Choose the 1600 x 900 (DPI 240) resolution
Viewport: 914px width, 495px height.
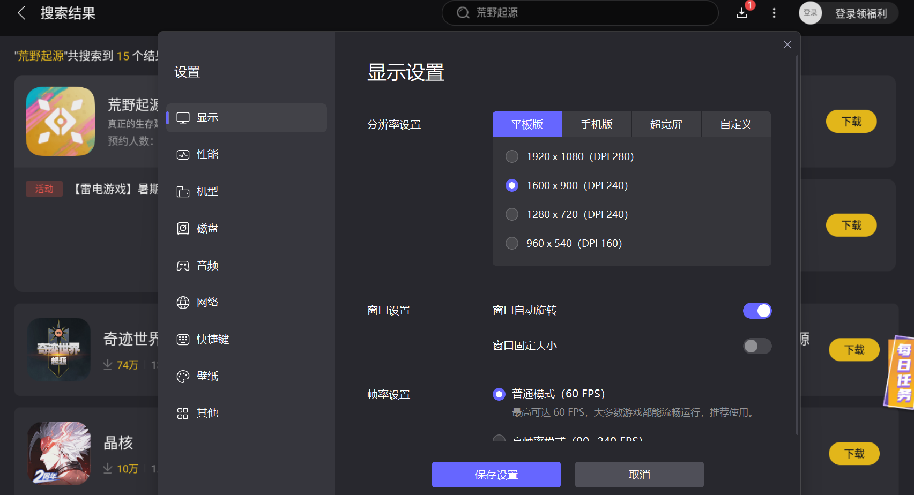512,185
